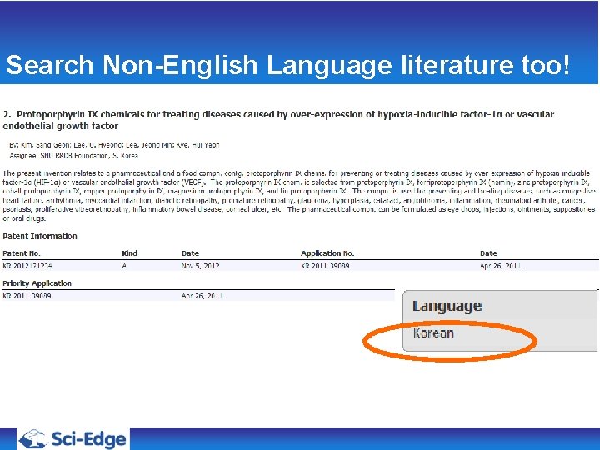The height and width of the screenshot is (450, 600).
Task: Click patent number KR 2012121234
Action: click(27, 266)
